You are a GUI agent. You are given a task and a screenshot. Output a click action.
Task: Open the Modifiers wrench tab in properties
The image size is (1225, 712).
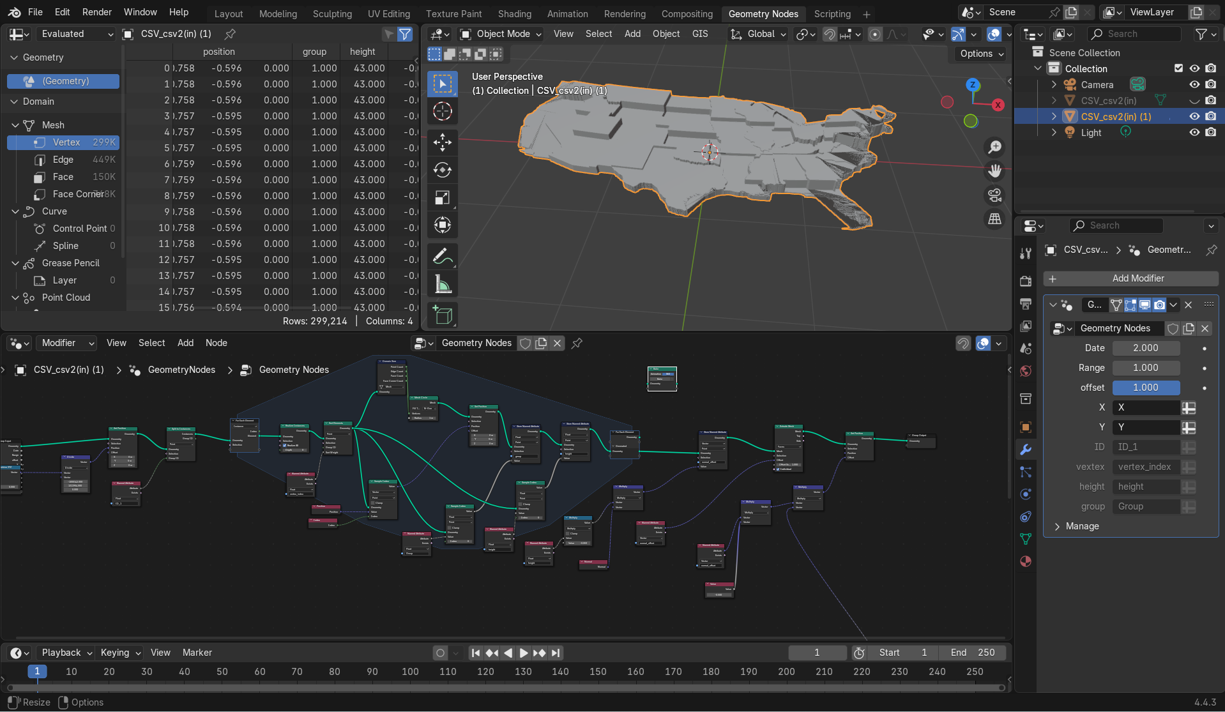coord(1026,450)
